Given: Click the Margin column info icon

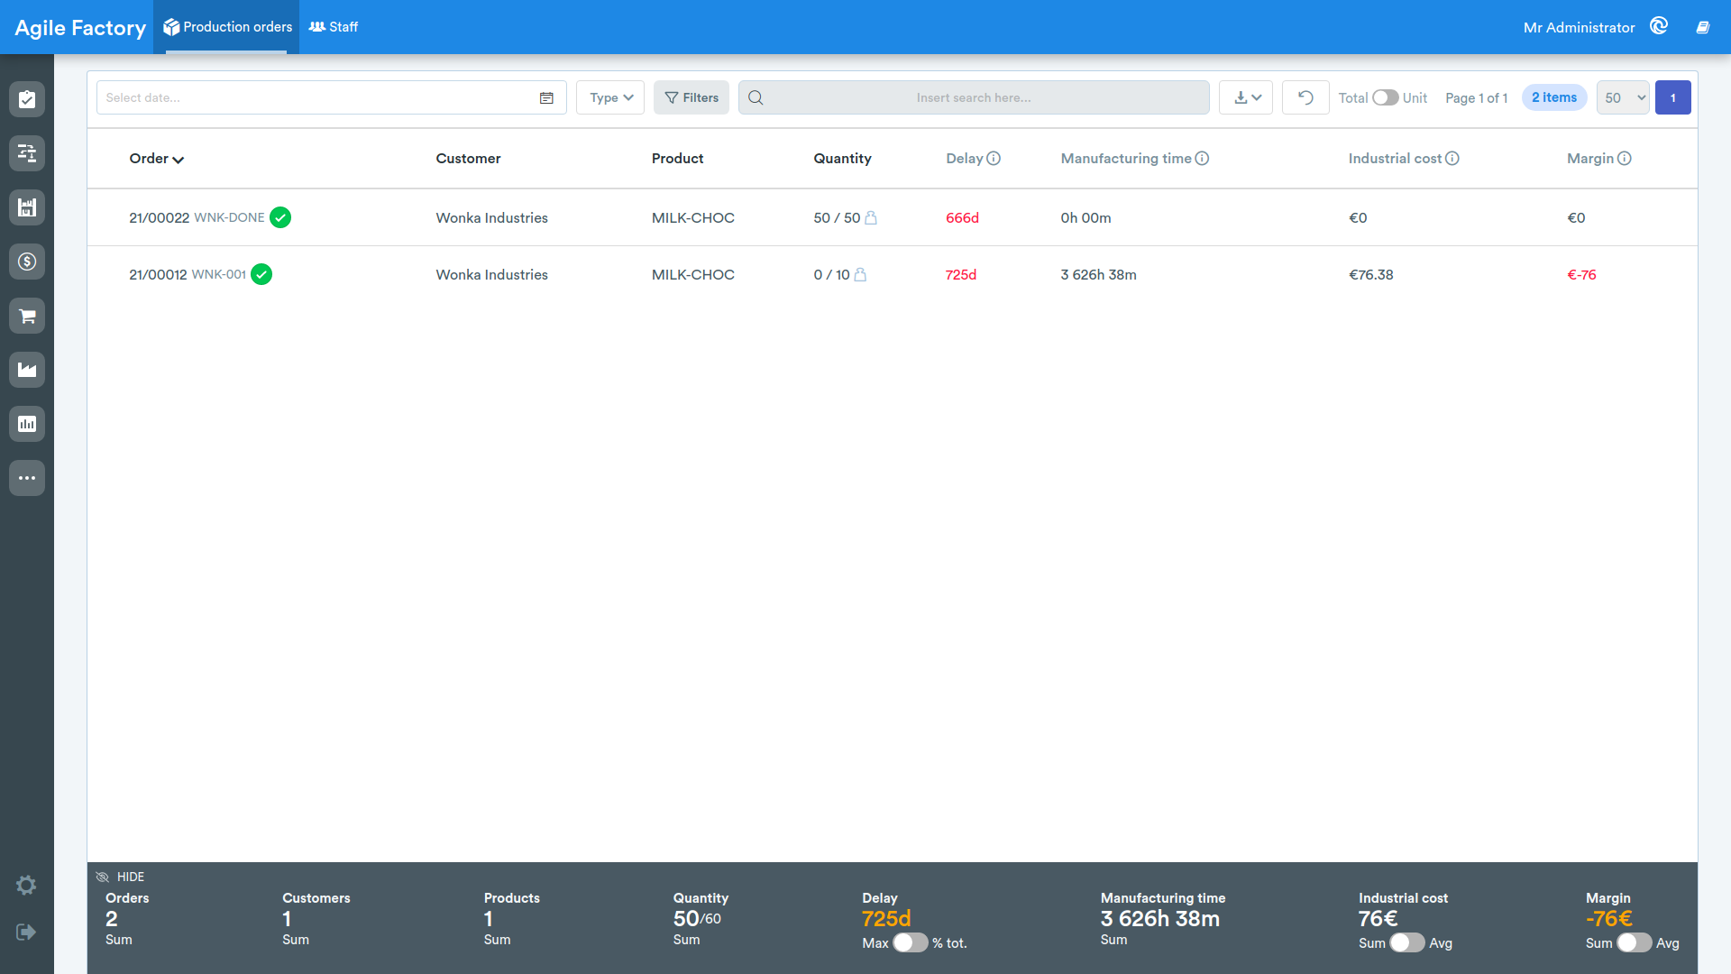Looking at the screenshot, I should 1624,158.
